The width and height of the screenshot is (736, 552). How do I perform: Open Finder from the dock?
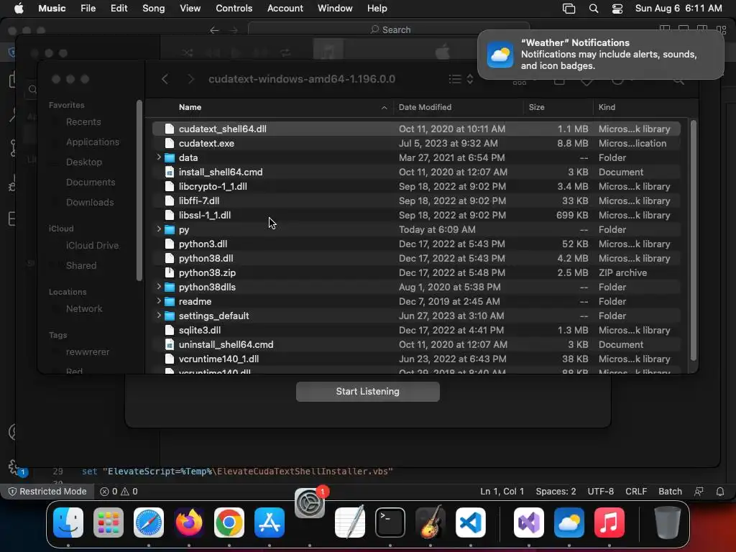(x=68, y=523)
